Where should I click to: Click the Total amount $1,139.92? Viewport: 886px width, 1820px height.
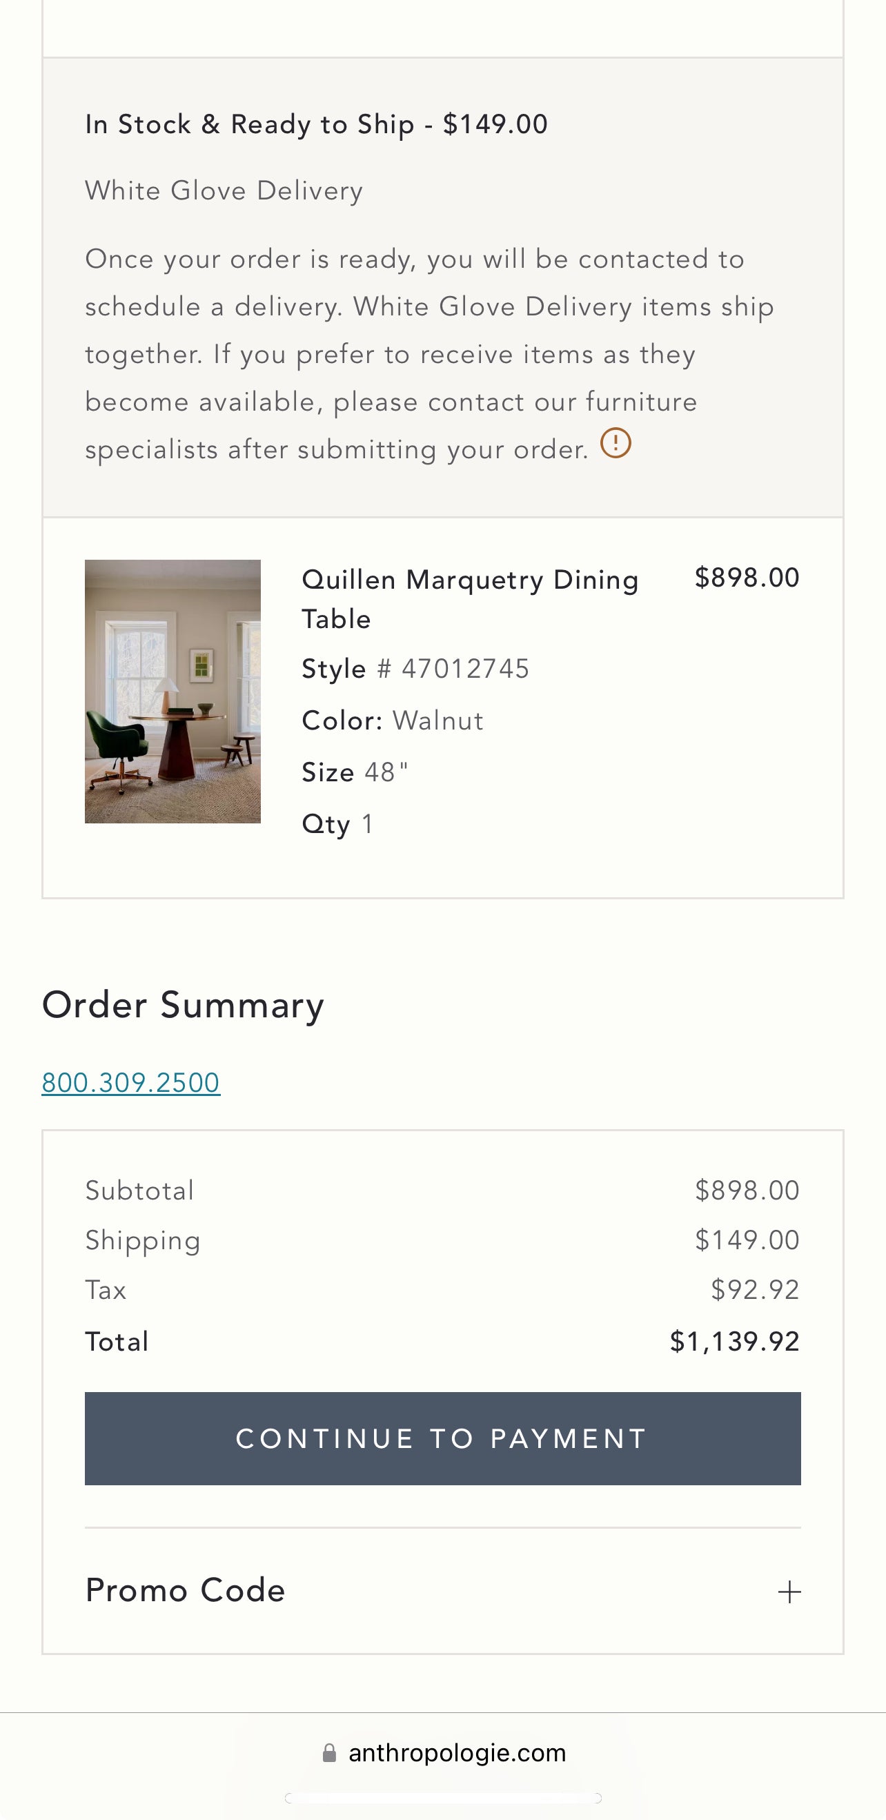tap(734, 1342)
